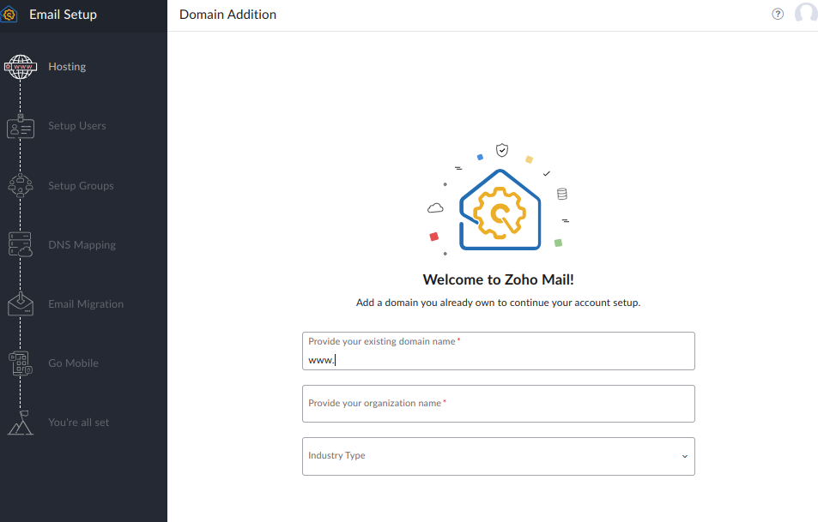Open the user profile avatar
Screen dimensions: 818x522
click(x=806, y=14)
